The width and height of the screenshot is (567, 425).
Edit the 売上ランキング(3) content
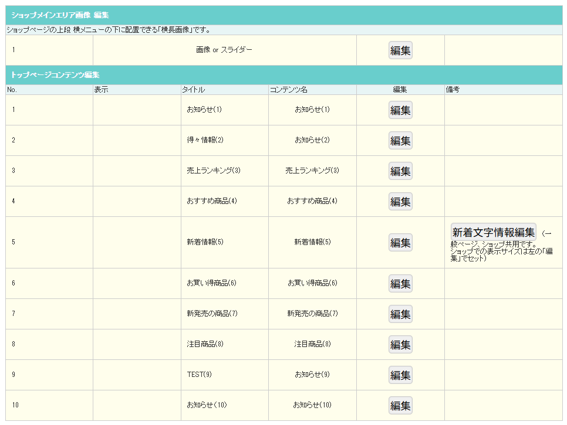[x=400, y=171]
